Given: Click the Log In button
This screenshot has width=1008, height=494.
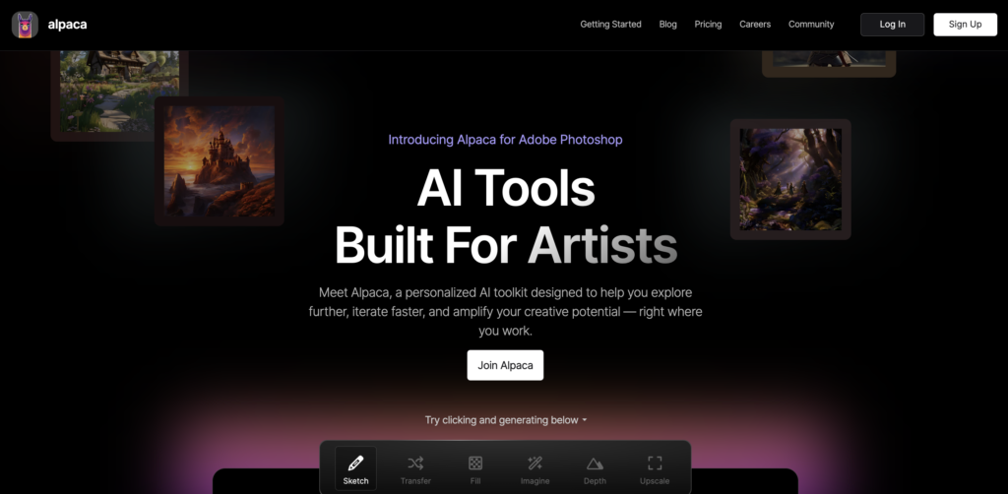Looking at the screenshot, I should 892,25.
